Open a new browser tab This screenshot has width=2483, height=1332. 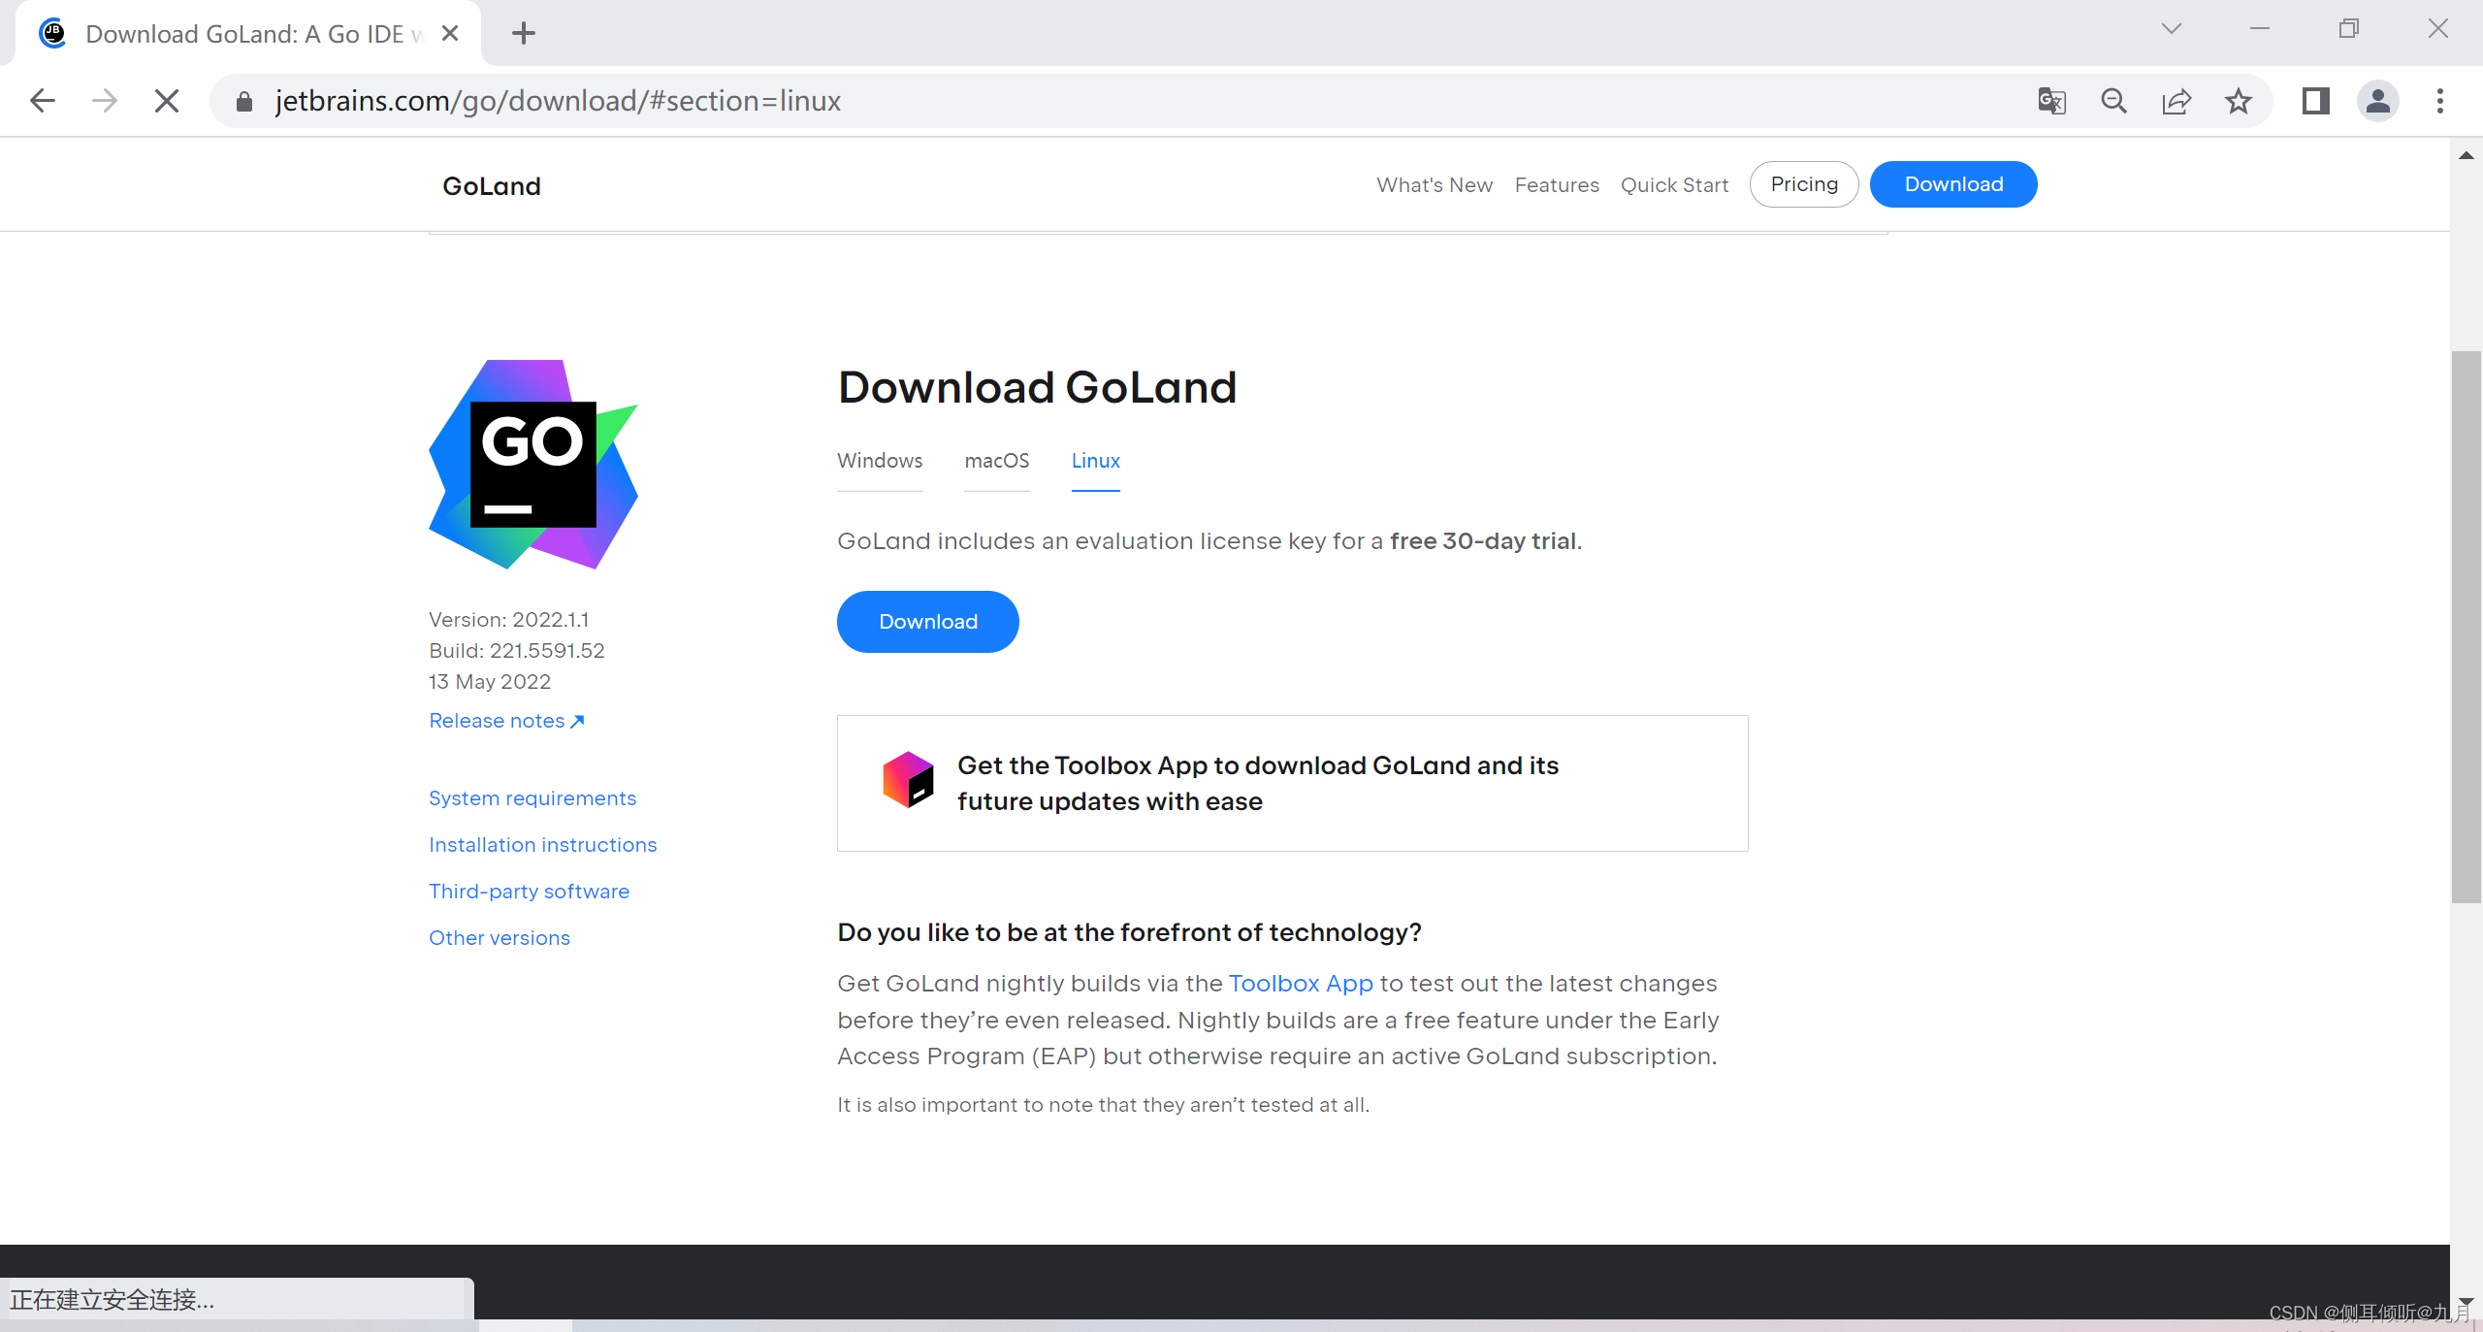pos(524,34)
